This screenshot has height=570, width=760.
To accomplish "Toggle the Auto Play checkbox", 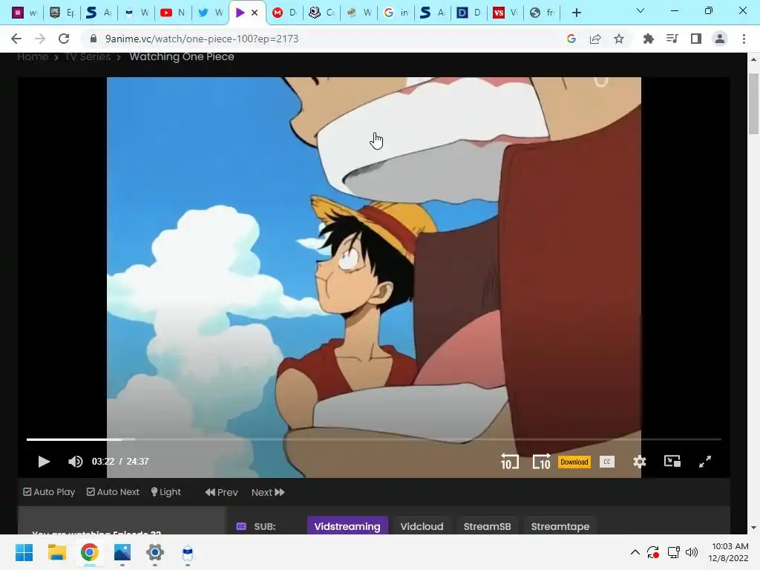I will click(49, 492).
